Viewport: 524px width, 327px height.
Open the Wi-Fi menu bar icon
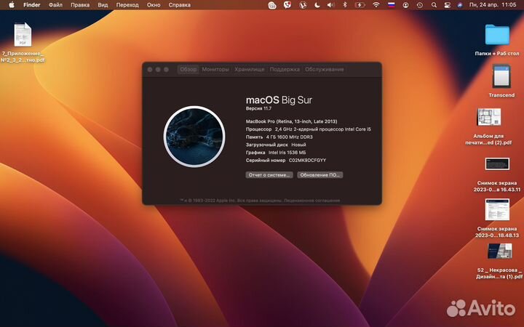[376, 5]
